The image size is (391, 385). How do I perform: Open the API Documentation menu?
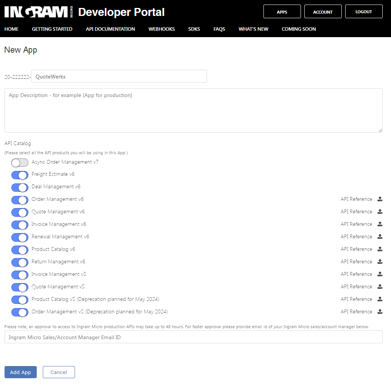pyautogui.click(x=110, y=29)
